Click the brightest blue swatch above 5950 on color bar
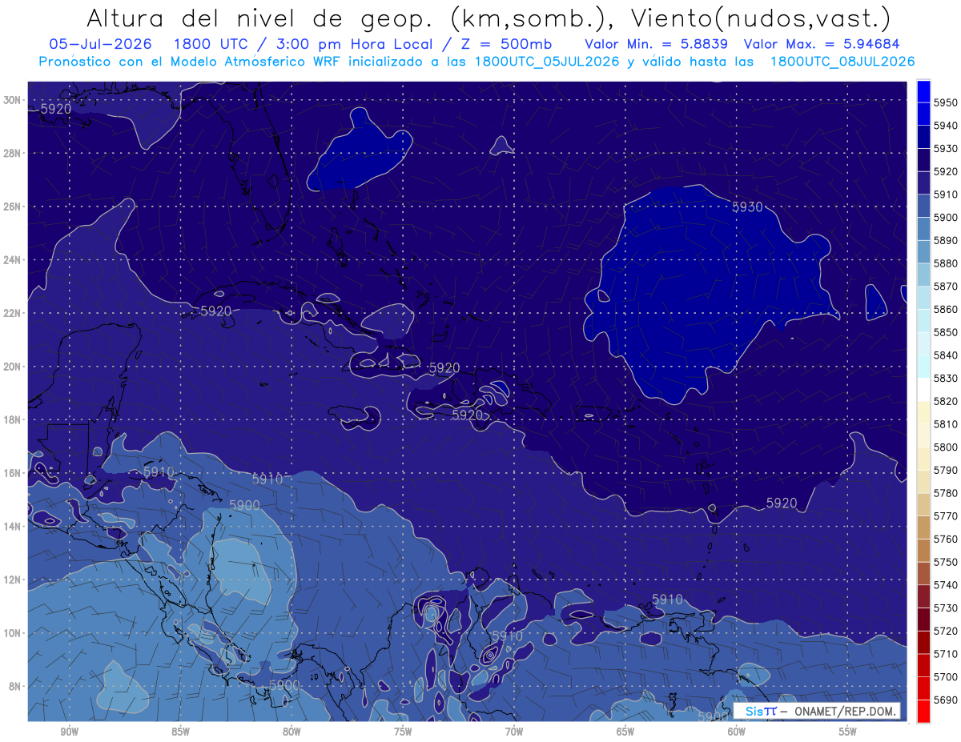 [923, 91]
